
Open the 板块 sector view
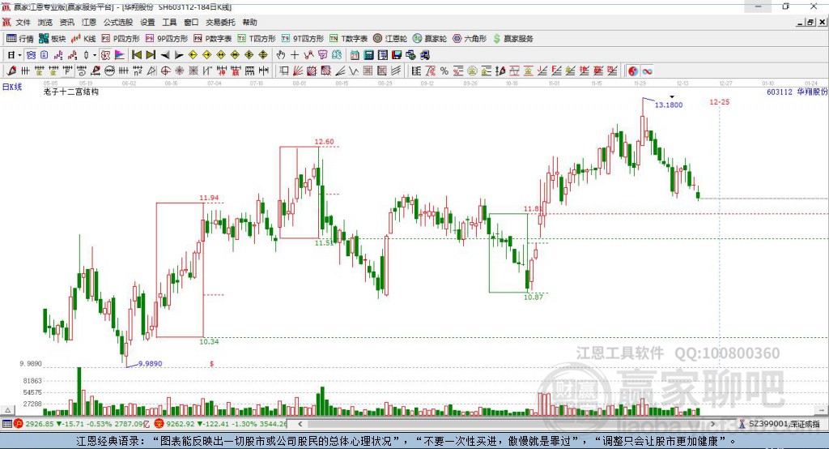53,39
